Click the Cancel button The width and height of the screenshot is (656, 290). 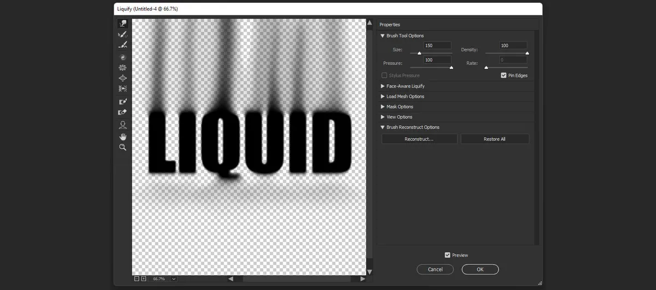[435, 269]
